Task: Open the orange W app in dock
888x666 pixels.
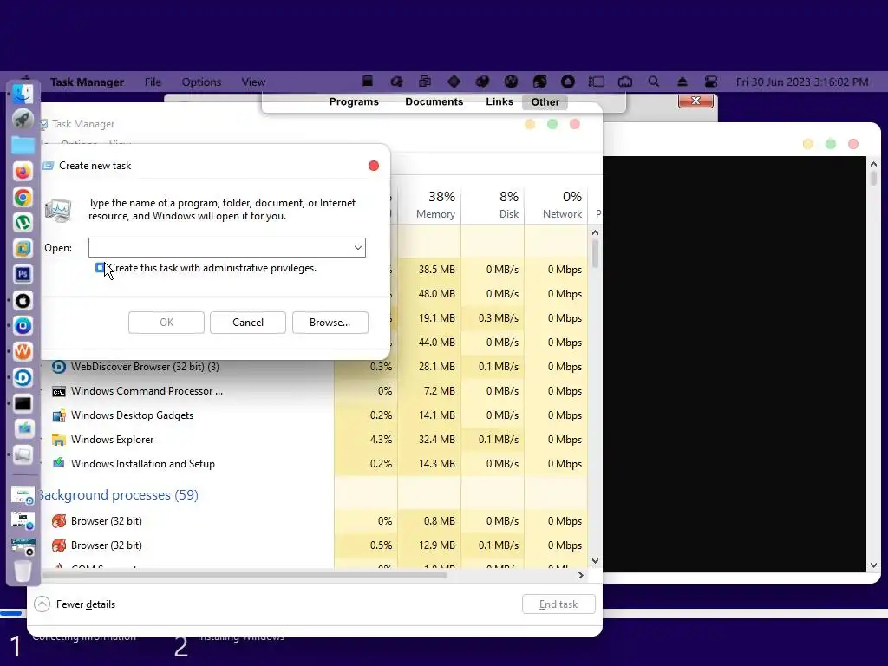Action: tap(23, 351)
